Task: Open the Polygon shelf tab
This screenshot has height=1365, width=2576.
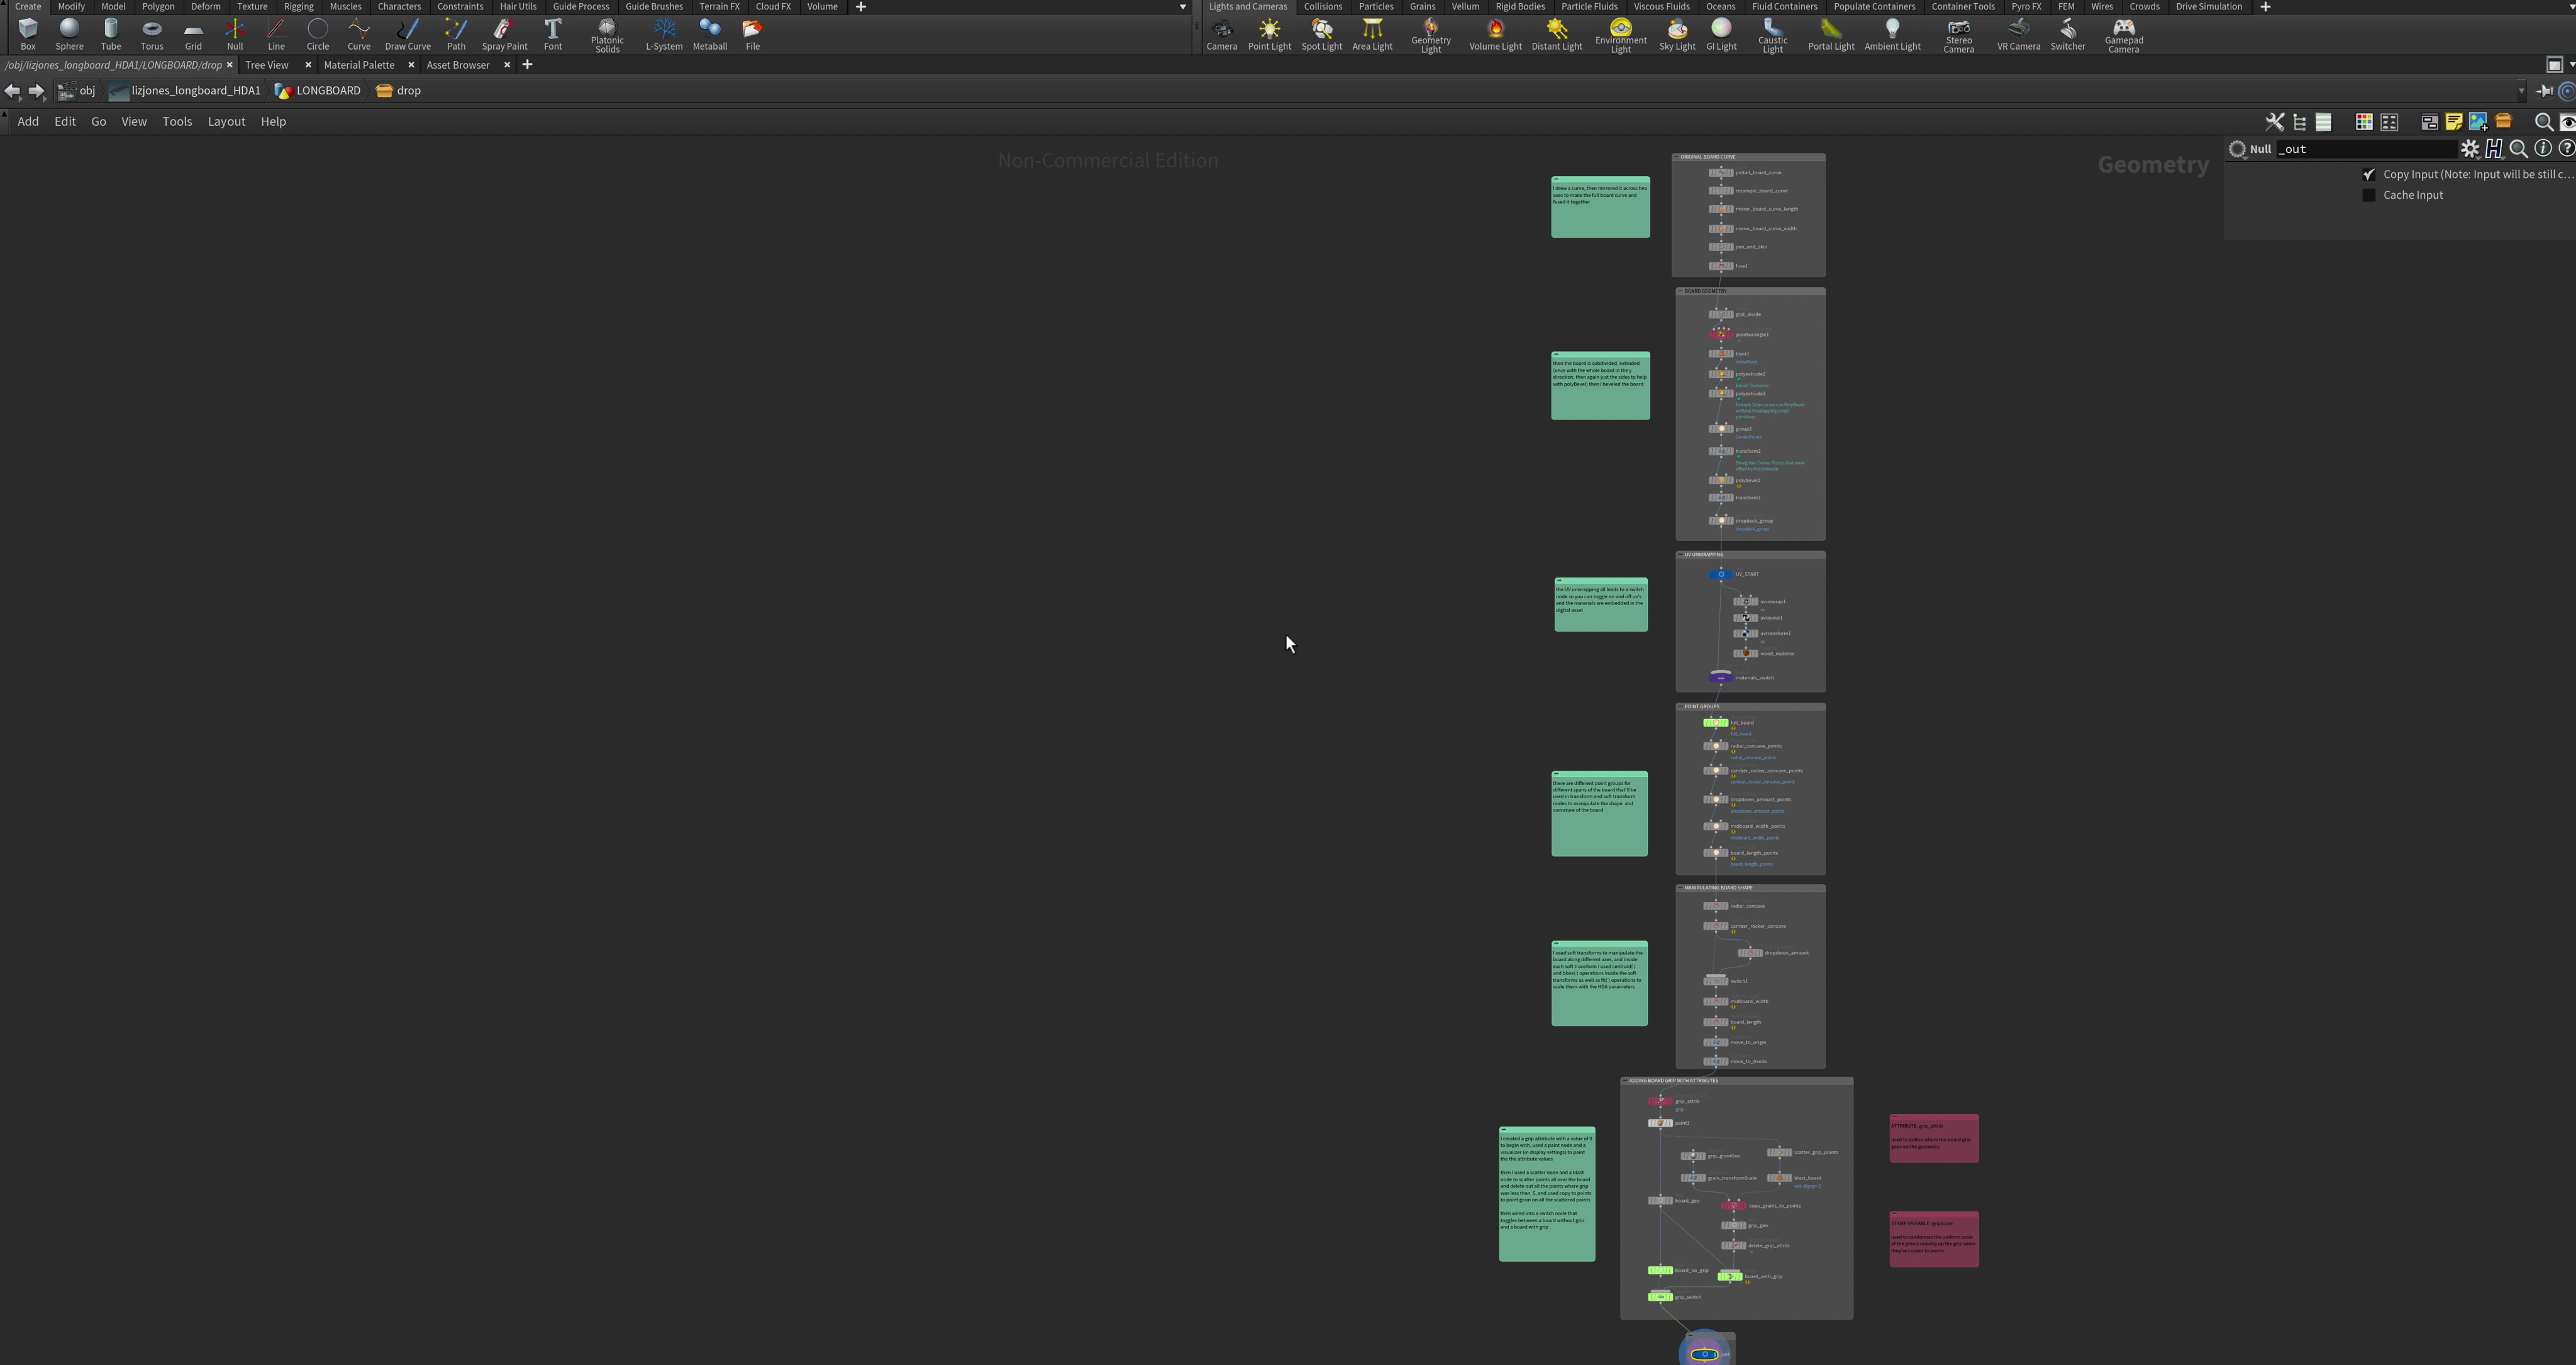Action: (x=158, y=7)
